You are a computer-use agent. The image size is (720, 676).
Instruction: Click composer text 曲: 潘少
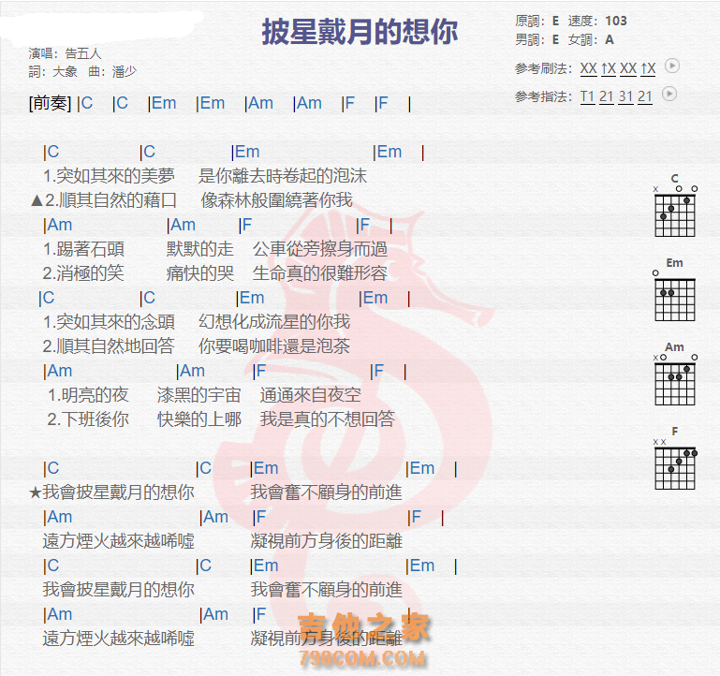pos(112,72)
